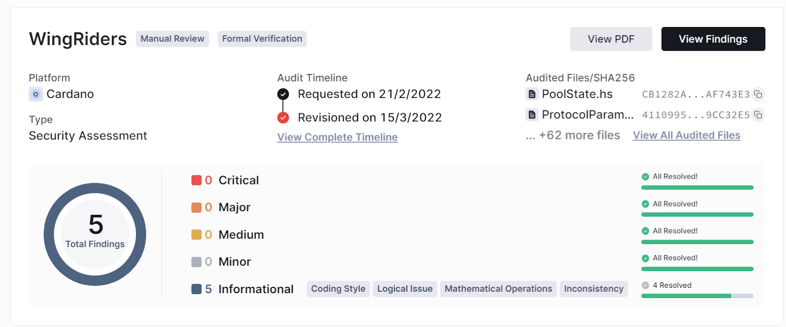Click the PoolState.hs file icon
Viewport: 786px width, 327px height.
(x=532, y=94)
